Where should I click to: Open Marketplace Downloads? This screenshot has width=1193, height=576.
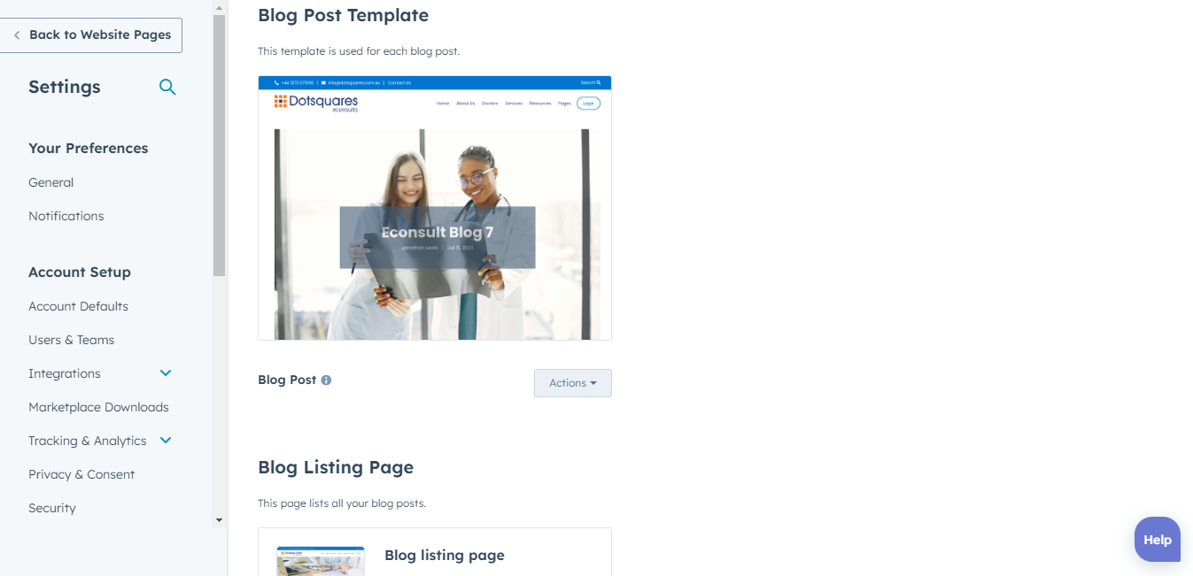click(99, 407)
